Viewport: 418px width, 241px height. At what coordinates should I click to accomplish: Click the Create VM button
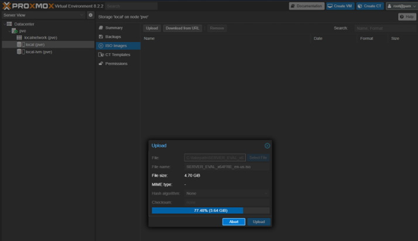340,6
